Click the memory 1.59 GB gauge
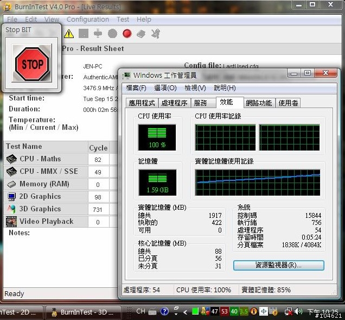This screenshot has height=320, width=345. coord(157,183)
